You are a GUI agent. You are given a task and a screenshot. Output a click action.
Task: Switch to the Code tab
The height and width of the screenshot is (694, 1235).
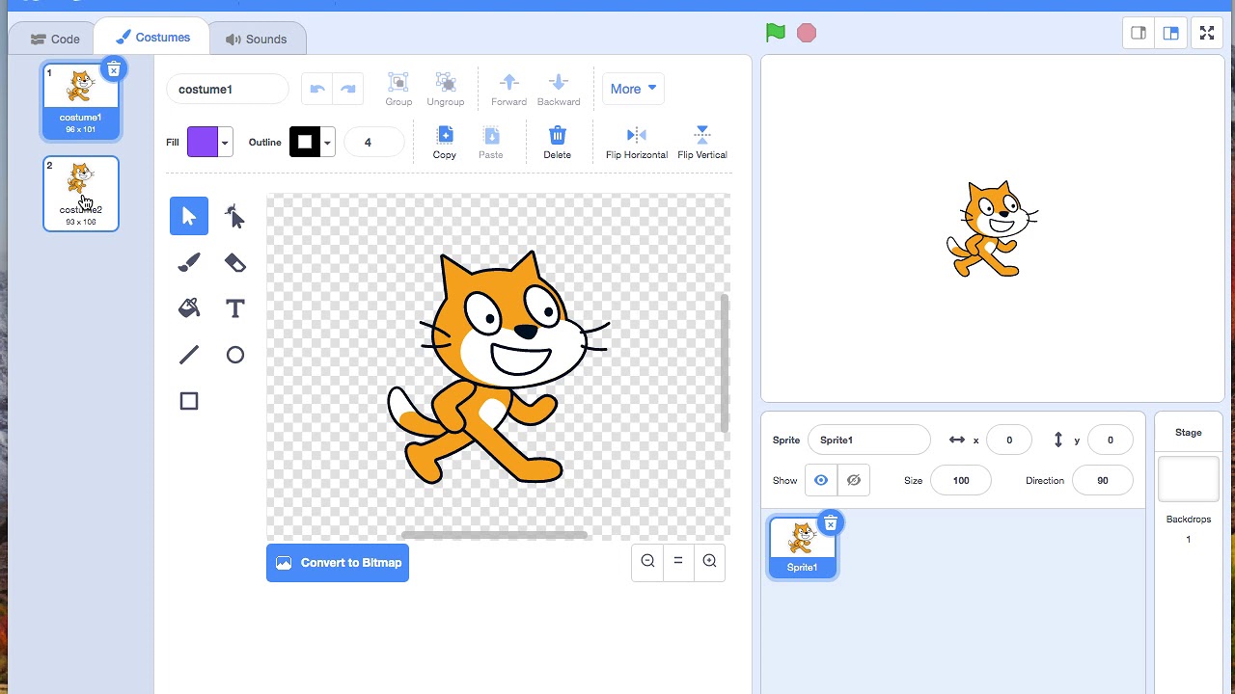click(55, 39)
